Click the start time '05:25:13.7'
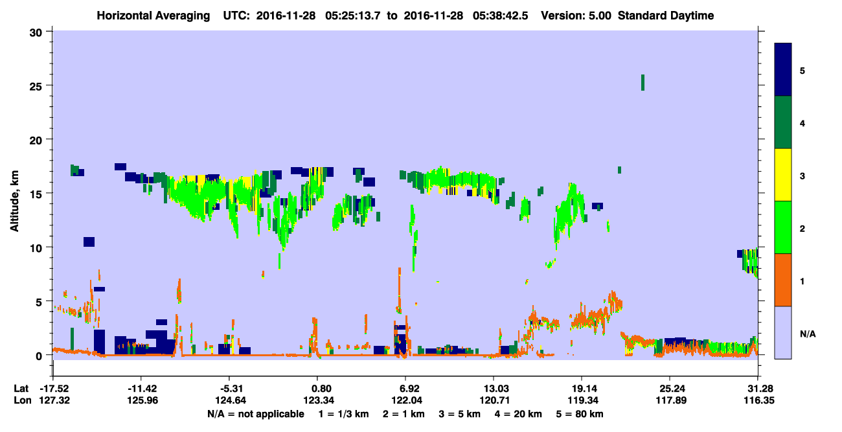 [352, 16]
